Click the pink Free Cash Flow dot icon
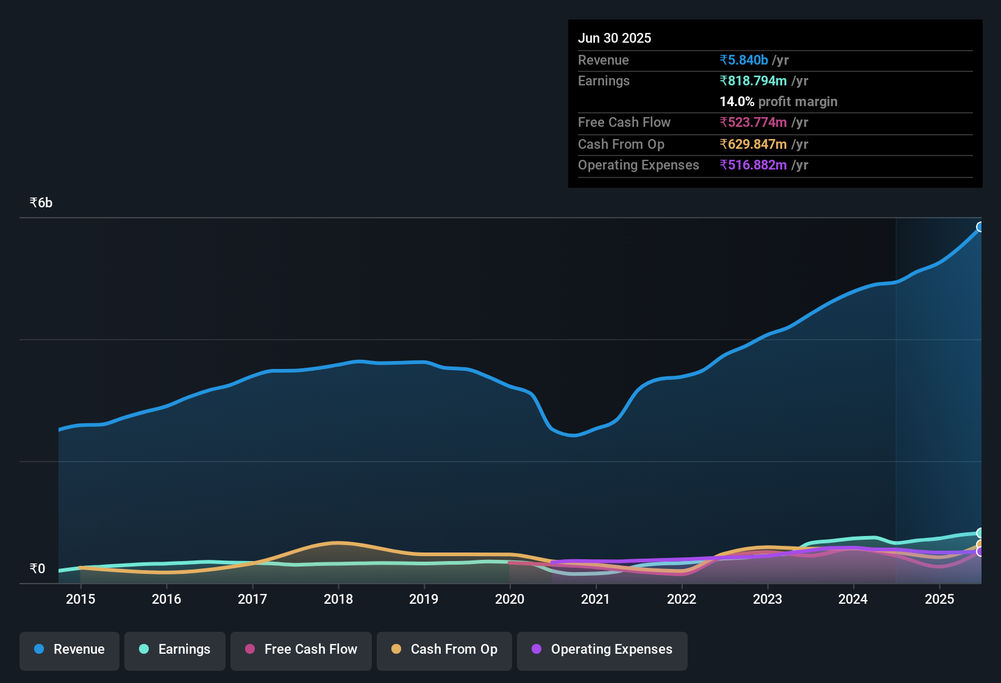The height and width of the screenshot is (683, 1001). (249, 649)
